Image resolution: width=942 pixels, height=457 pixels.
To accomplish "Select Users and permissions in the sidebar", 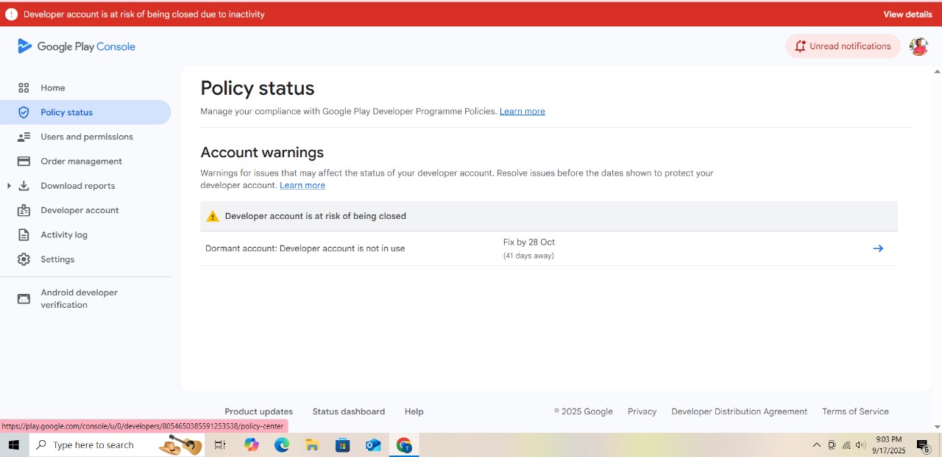I will point(86,137).
